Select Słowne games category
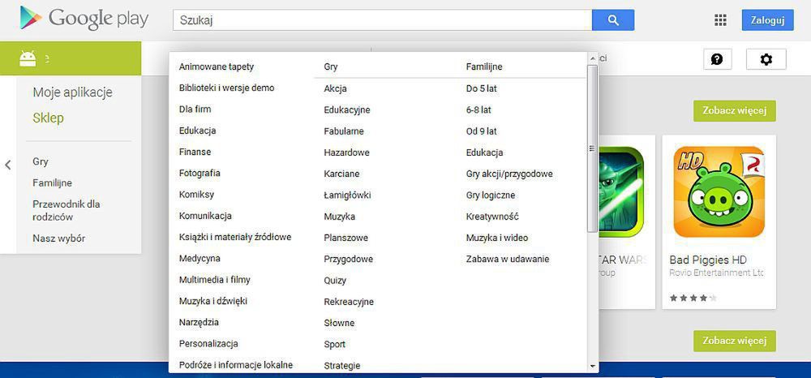Viewport: 811px width, 378px height. click(x=339, y=323)
